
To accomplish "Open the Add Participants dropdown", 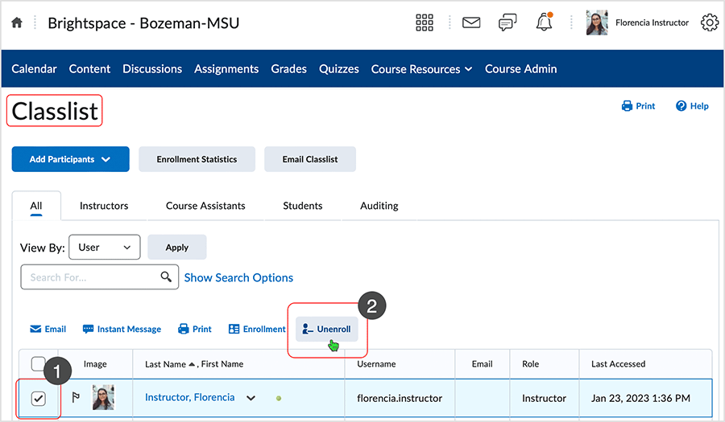I will (70, 159).
